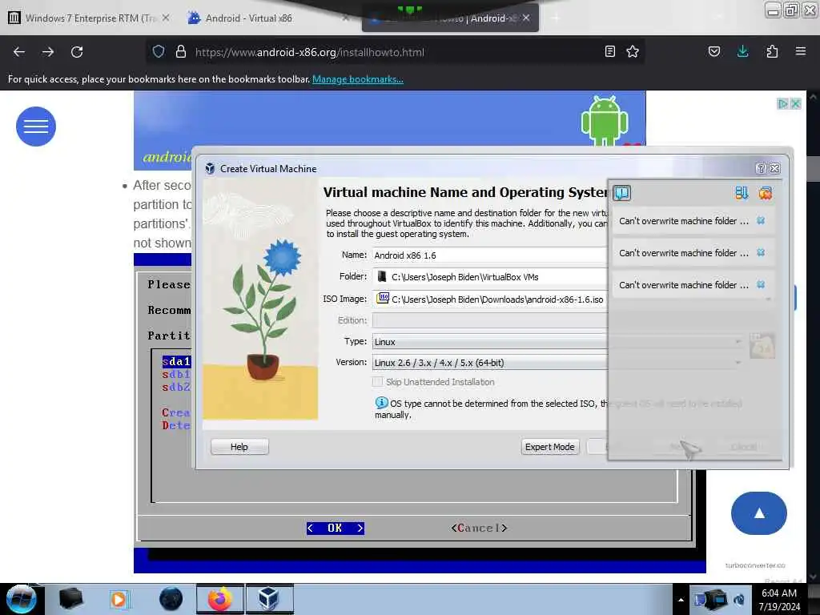The height and width of the screenshot is (615, 820).
Task: Bookmark this page with the star icon
Action: (633, 52)
